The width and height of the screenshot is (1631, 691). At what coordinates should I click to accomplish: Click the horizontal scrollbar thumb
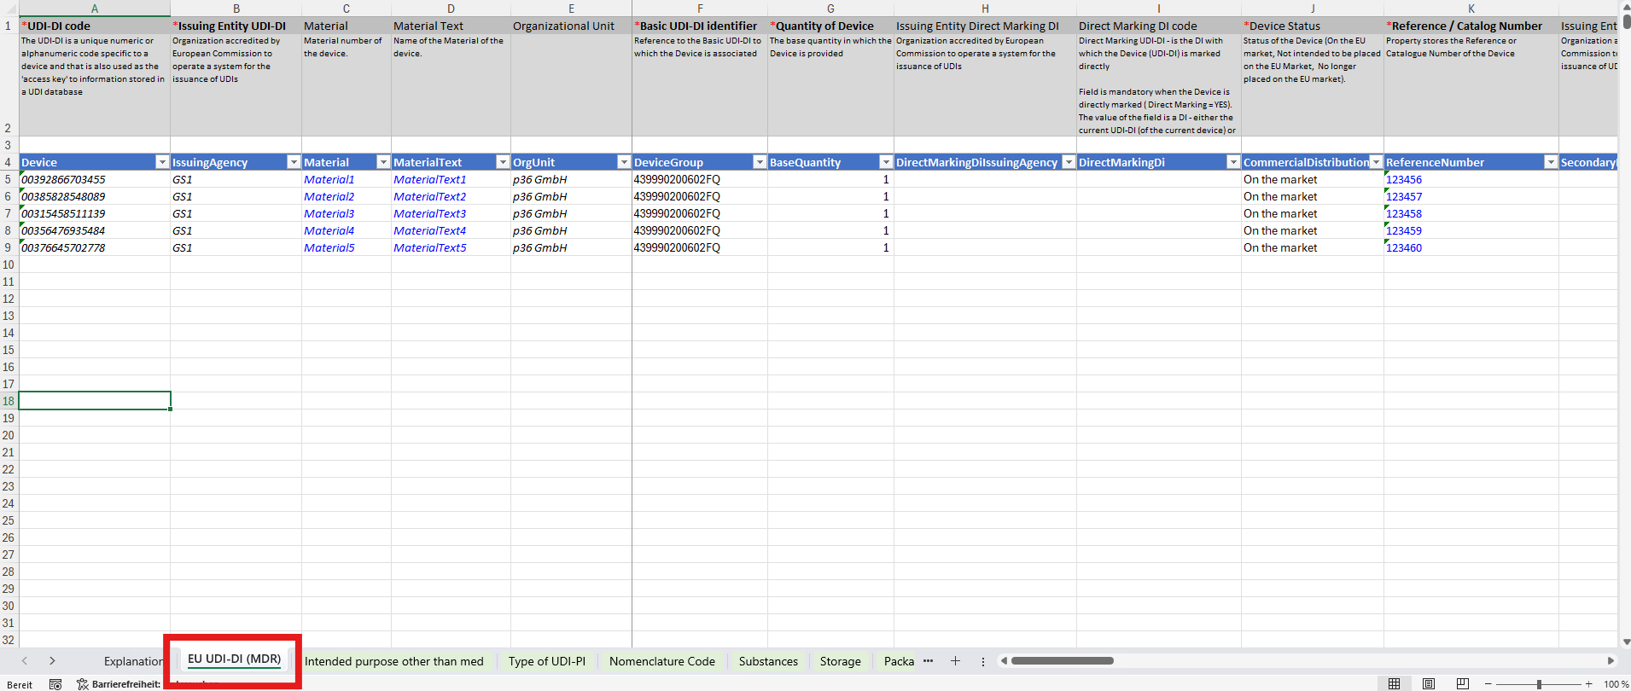pyautogui.click(x=1062, y=661)
